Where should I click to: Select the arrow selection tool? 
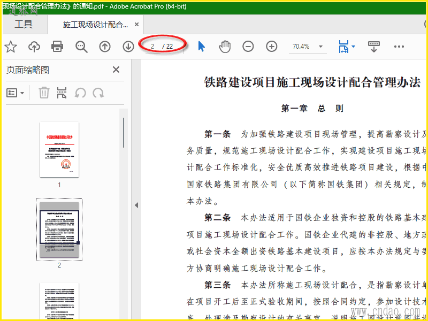click(x=202, y=47)
